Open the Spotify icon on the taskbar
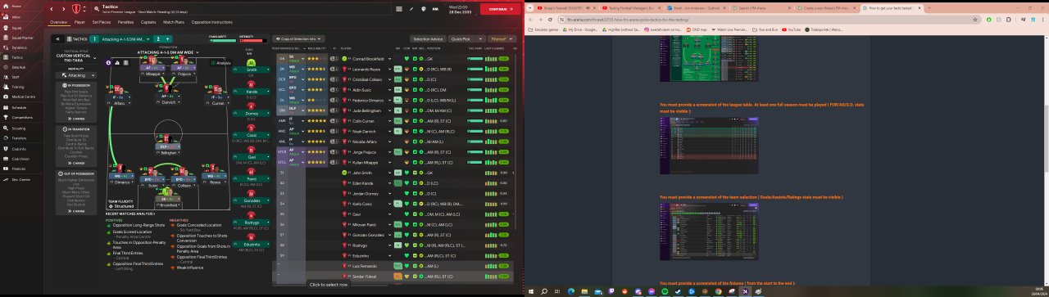This screenshot has height=297, width=1049. tap(664, 290)
